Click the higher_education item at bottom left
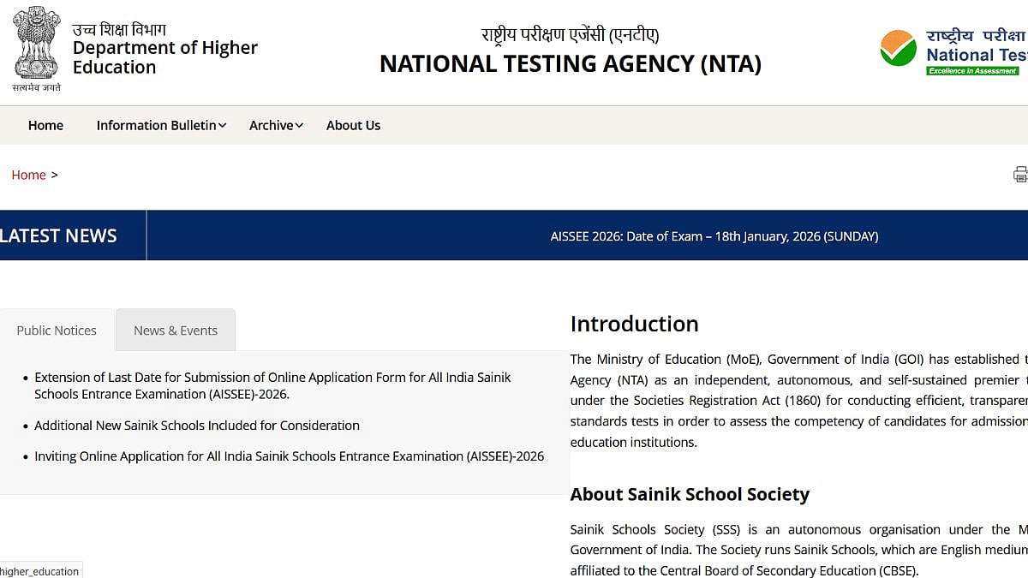 click(x=40, y=570)
